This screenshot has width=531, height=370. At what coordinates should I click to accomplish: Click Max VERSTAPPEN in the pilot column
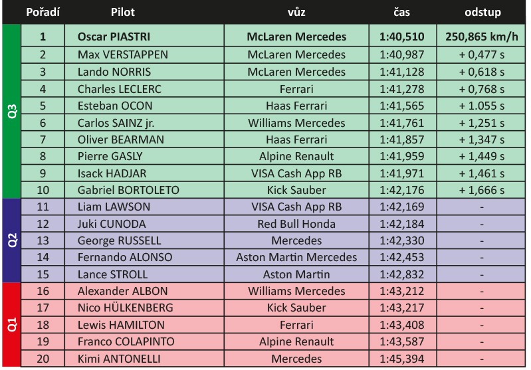click(122, 54)
